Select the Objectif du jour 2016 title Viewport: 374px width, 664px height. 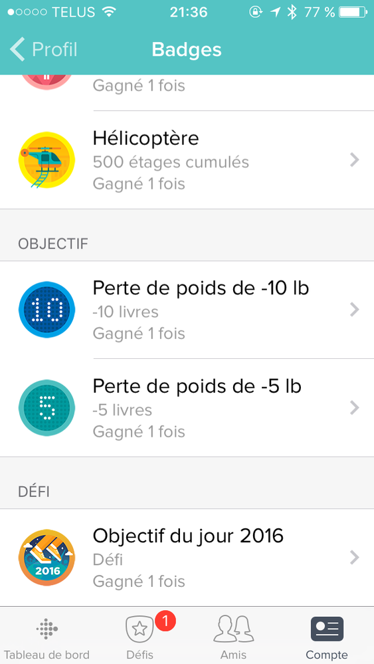[188, 536]
